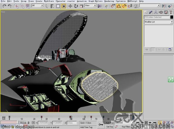The height and width of the screenshot is (129, 174).
Task: Open the Display command panel tab
Action: pyautogui.click(x=166, y=12)
